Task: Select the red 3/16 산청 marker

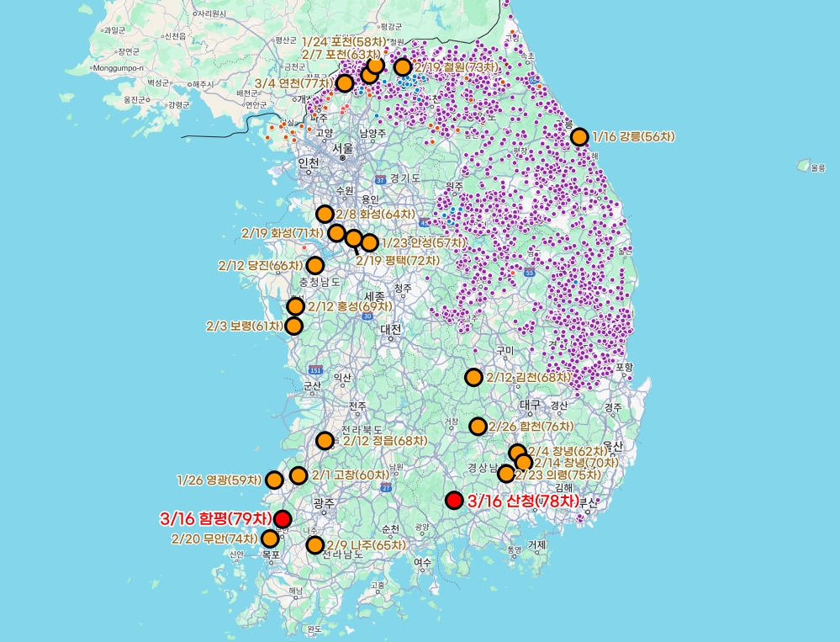Action: point(454,501)
